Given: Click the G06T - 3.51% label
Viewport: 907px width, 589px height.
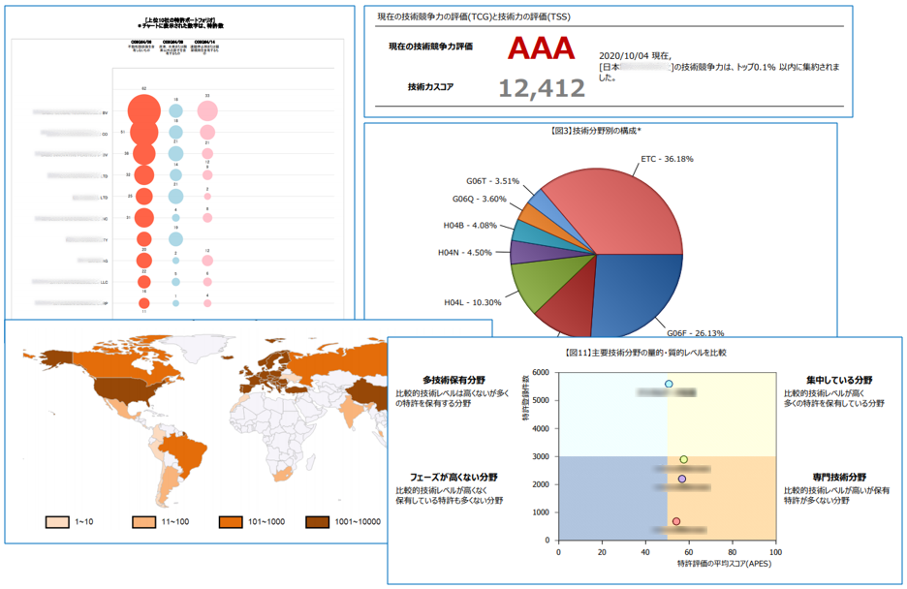Looking at the screenshot, I should point(494,179).
